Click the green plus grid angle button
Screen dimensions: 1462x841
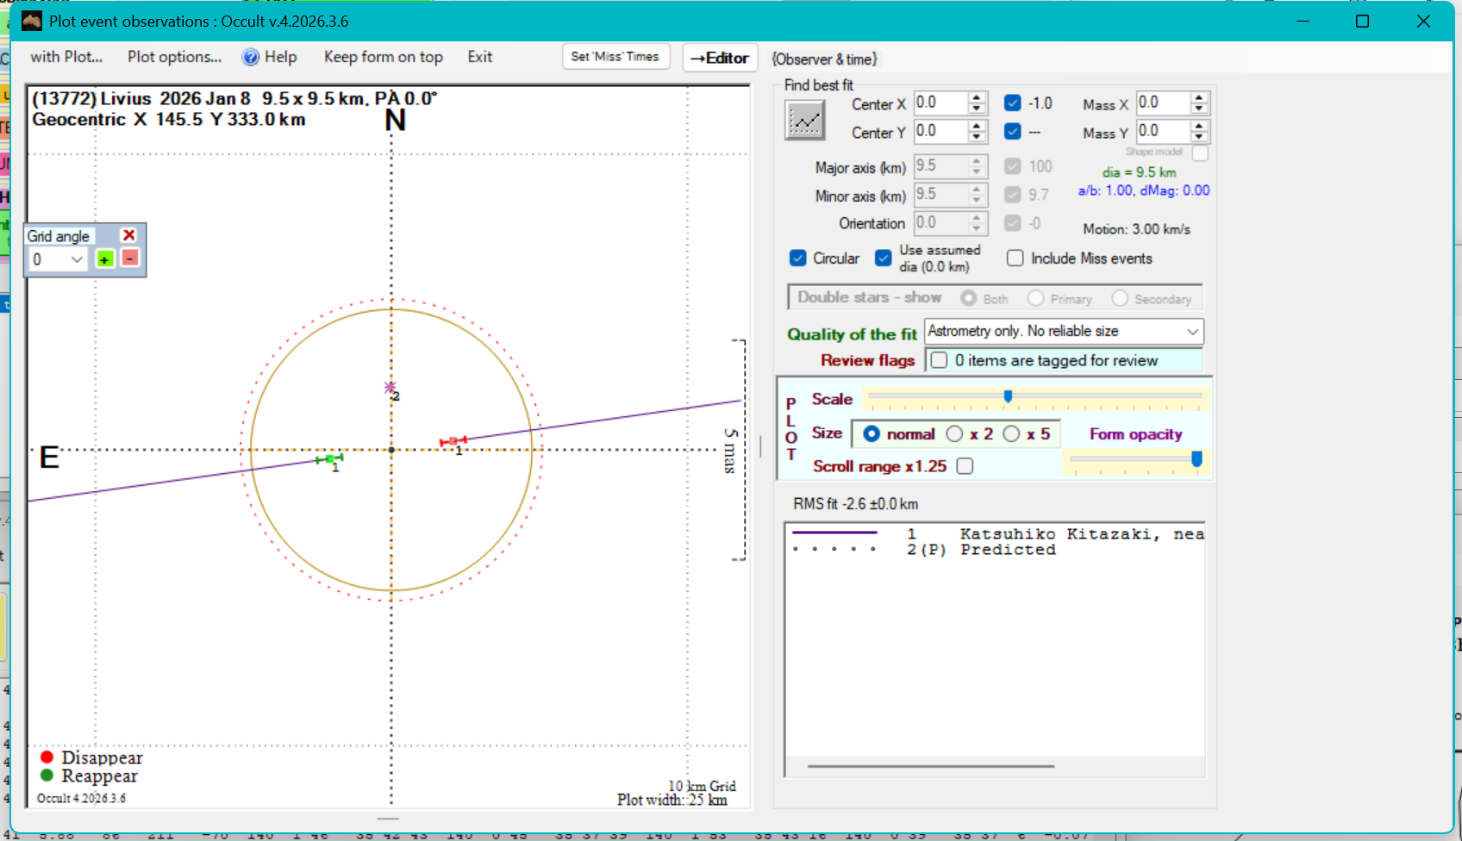[104, 259]
